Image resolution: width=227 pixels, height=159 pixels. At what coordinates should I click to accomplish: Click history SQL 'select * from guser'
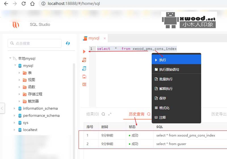point(171,144)
